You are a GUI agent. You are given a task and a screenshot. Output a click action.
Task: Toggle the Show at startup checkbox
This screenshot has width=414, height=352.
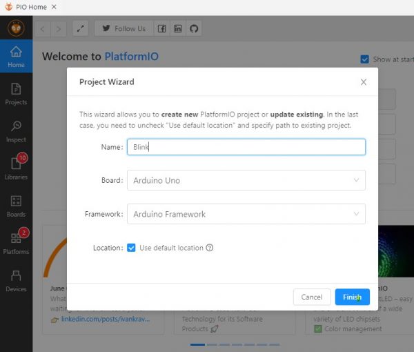[364, 59]
